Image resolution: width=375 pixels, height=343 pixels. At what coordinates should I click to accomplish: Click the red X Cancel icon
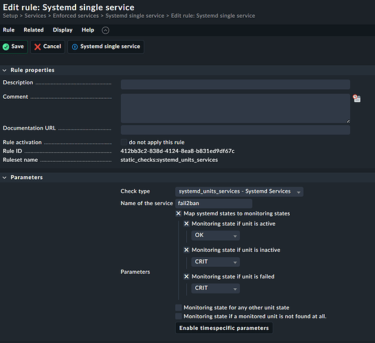click(x=37, y=47)
